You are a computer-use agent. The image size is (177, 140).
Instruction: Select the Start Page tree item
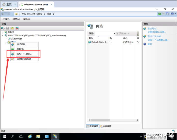pyautogui.click(x=11, y=32)
